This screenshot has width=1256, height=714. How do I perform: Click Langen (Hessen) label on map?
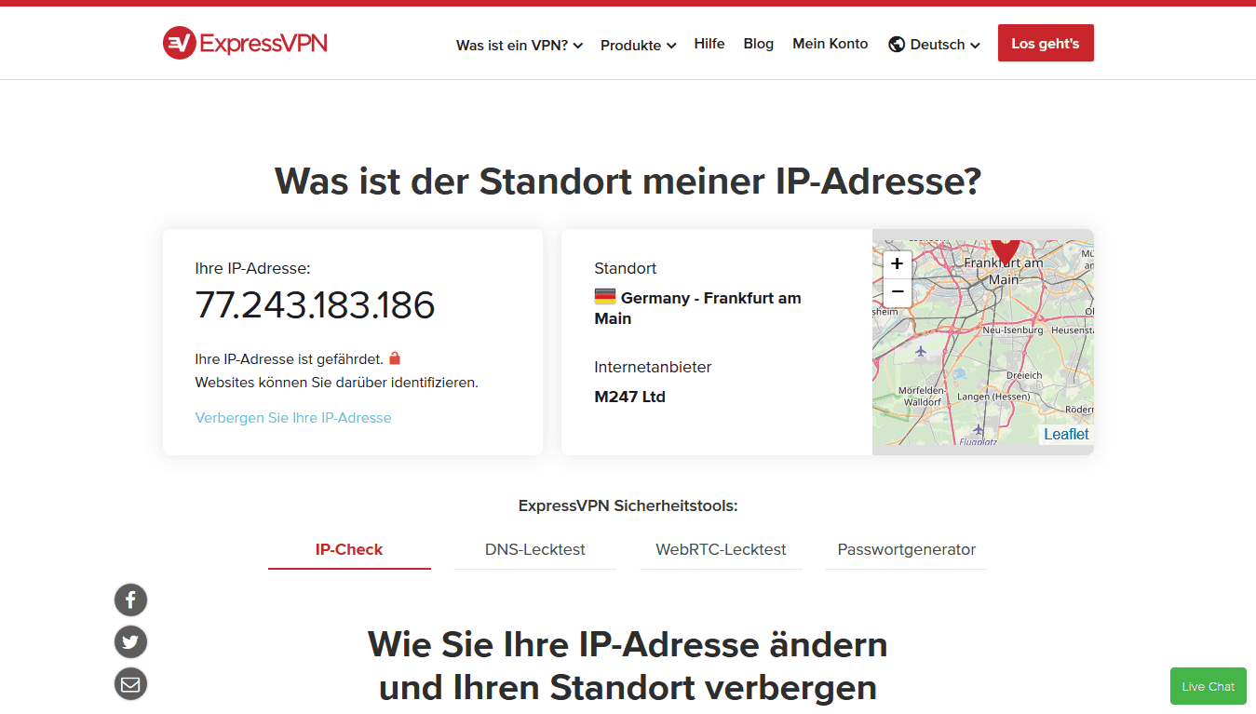994,397
